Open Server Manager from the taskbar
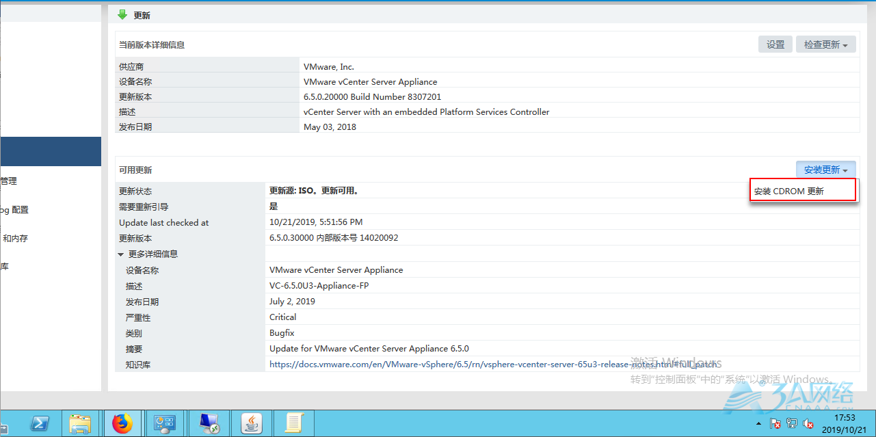The height and width of the screenshot is (437, 876). pyautogui.click(x=165, y=423)
